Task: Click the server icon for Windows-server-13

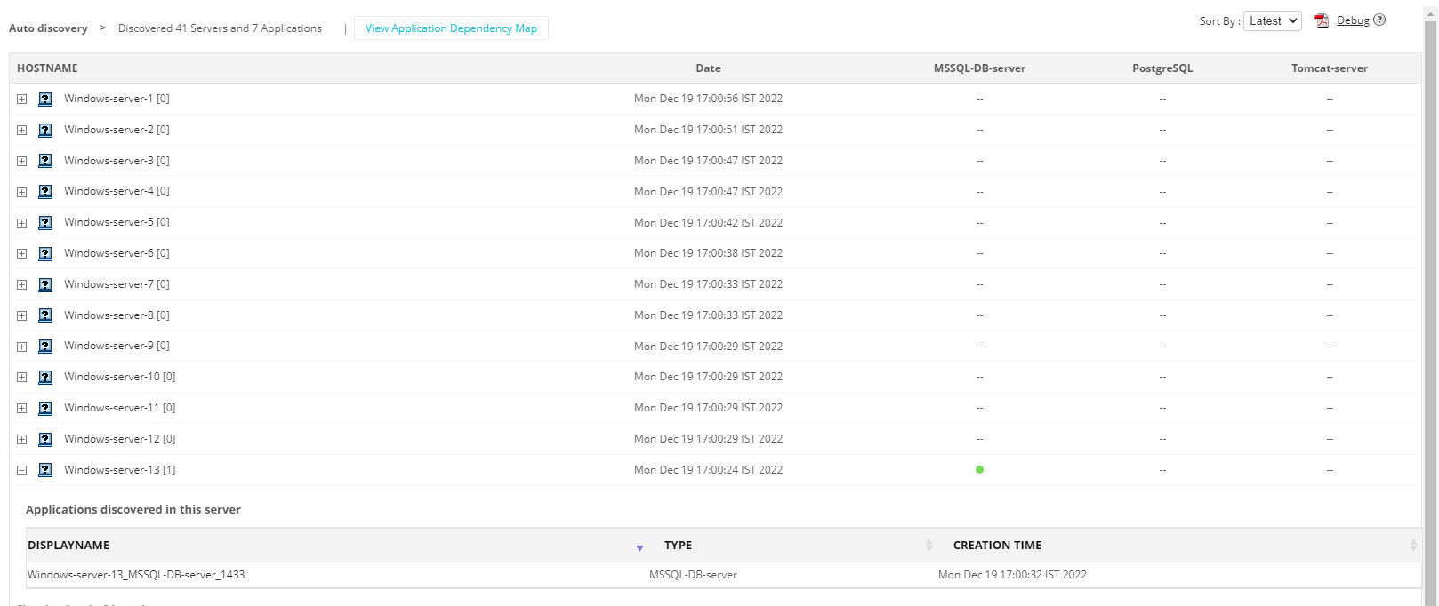Action: click(45, 470)
